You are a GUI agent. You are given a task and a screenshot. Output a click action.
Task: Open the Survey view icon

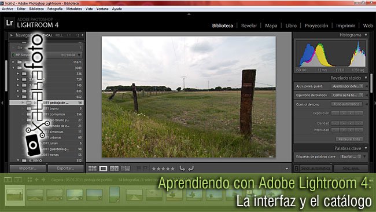click(x=126, y=169)
